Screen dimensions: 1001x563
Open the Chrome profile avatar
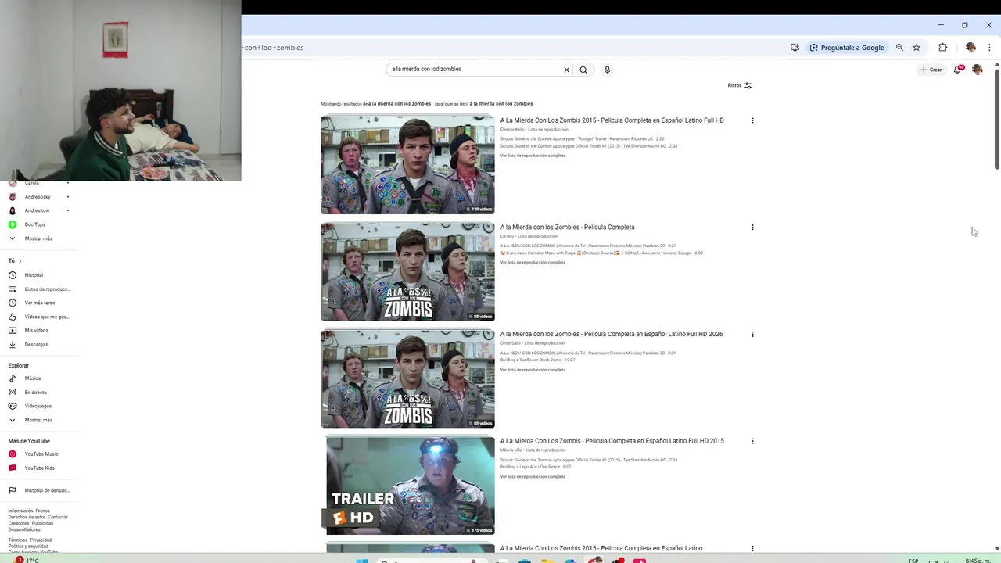[971, 48]
